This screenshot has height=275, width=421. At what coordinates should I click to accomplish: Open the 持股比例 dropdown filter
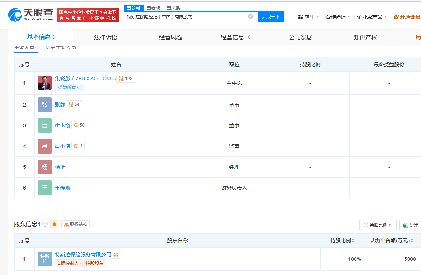[378, 225]
